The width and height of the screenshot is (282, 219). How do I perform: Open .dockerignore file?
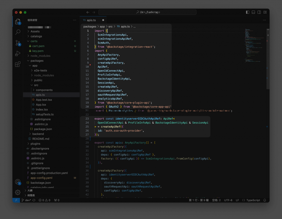tap(51, 148)
